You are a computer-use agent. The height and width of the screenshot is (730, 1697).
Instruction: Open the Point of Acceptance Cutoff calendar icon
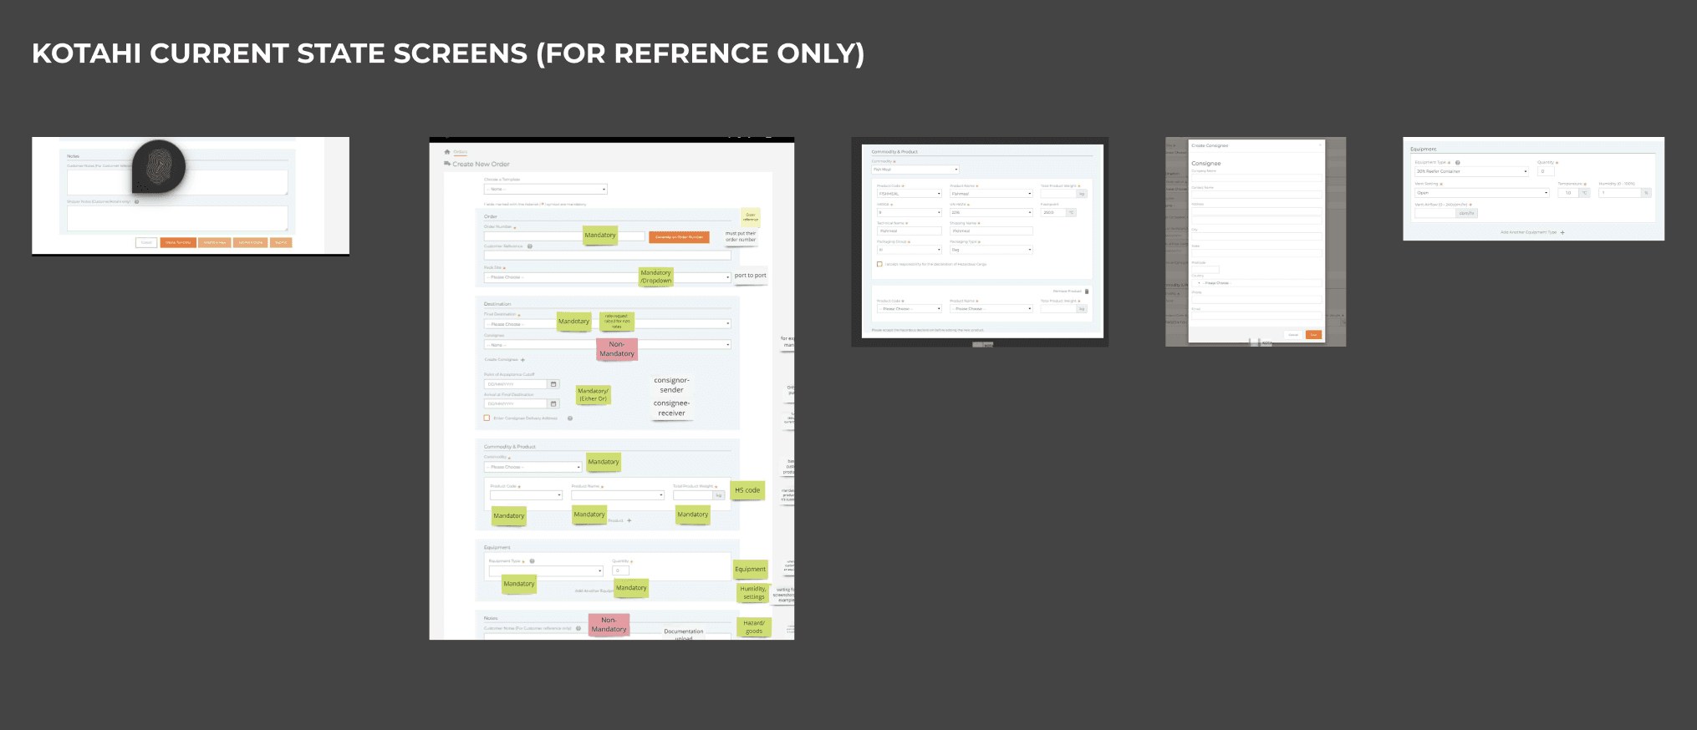click(x=553, y=384)
